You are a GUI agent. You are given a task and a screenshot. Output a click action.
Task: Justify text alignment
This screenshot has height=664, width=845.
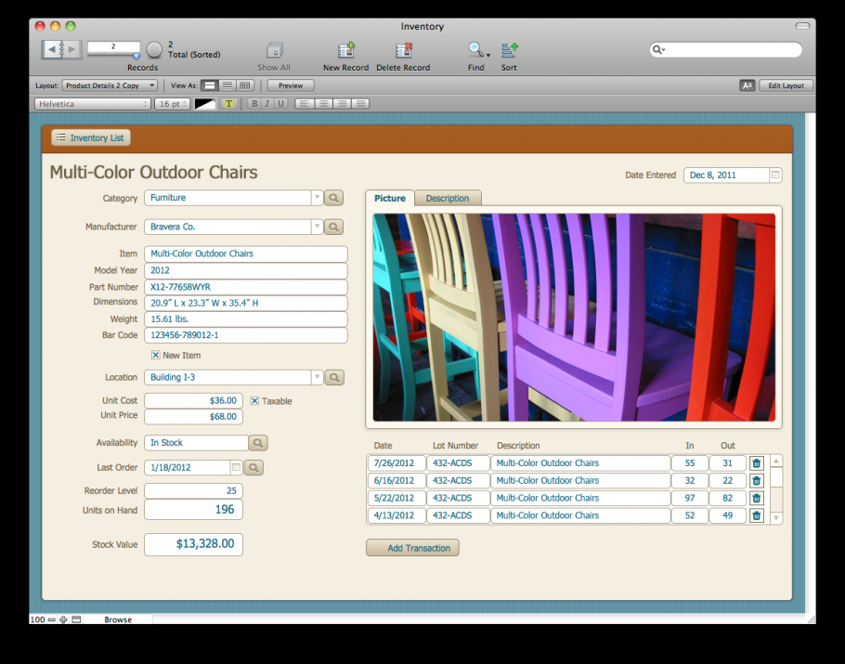(360, 104)
